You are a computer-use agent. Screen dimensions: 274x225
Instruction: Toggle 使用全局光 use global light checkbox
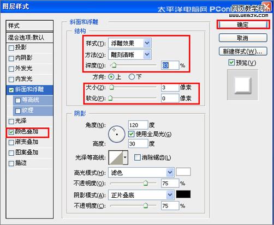pyautogui.click(x=131, y=134)
